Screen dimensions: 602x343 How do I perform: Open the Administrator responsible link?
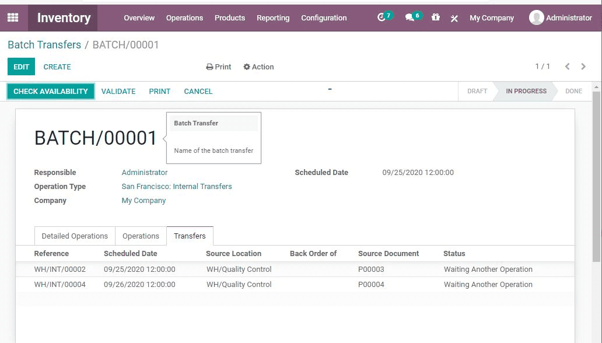pos(144,173)
